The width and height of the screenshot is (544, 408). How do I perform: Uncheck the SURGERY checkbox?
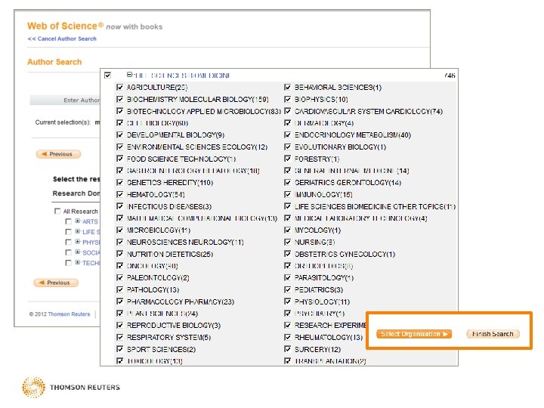(x=287, y=349)
